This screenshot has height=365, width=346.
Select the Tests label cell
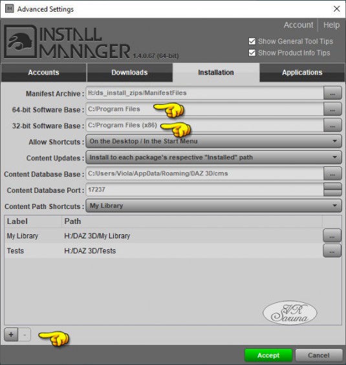pos(16,251)
